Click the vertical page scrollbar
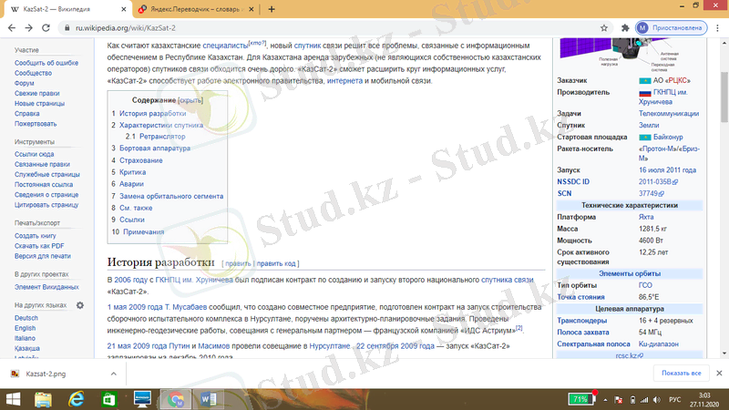Screen dimensions: 729x410 [x=724, y=97]
